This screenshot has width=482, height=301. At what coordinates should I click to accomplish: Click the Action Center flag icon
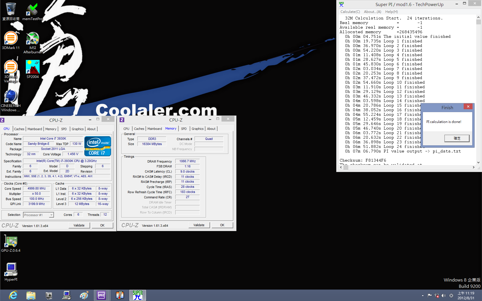click(429, 296)
